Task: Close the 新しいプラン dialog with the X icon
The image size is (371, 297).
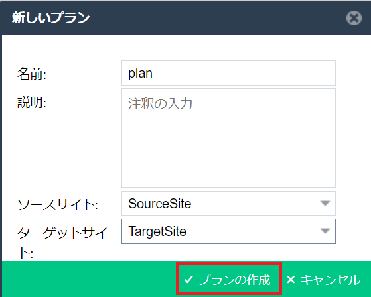Action: tap(354, 18)
